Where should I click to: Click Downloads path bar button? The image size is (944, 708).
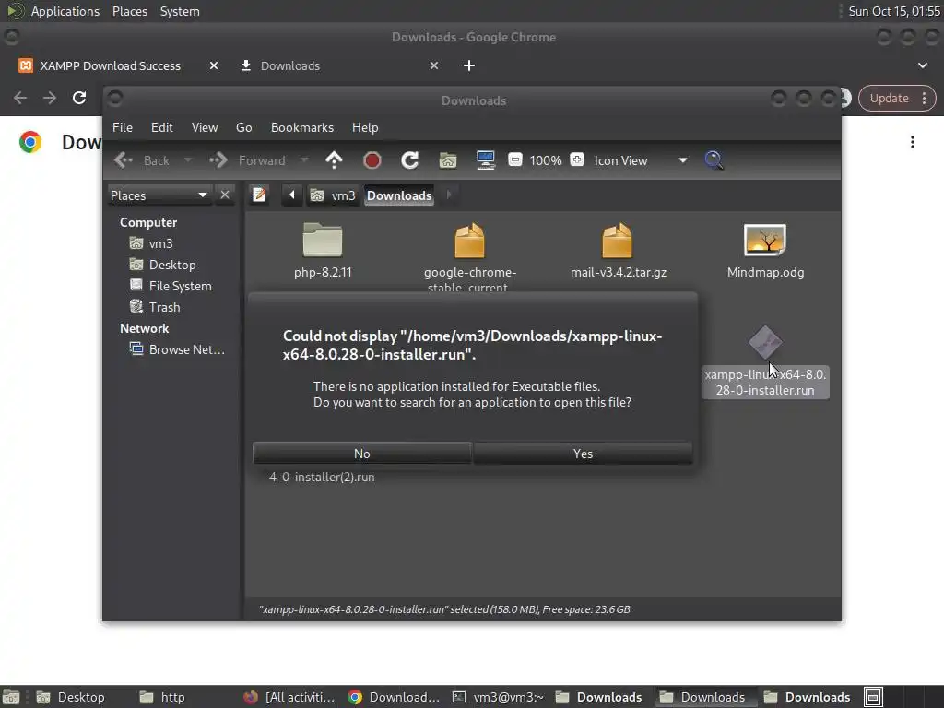pos(399,195)
